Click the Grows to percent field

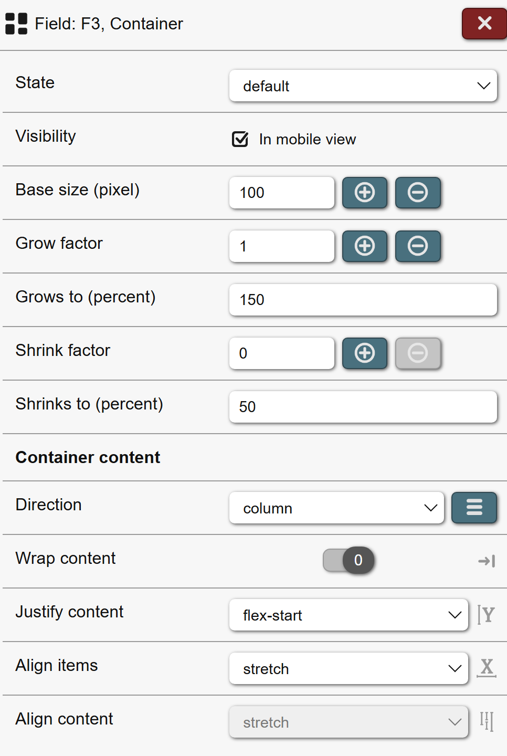coord(363,300)
